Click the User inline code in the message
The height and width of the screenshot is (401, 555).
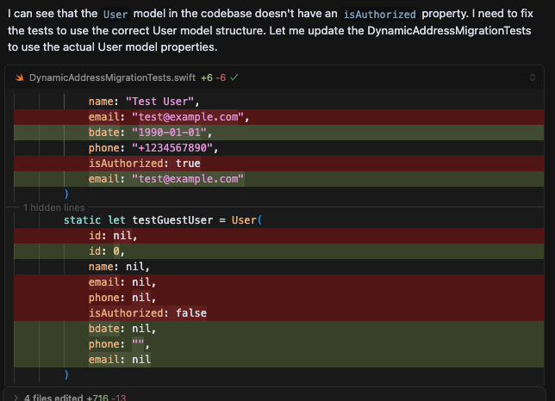coord(115,15)
